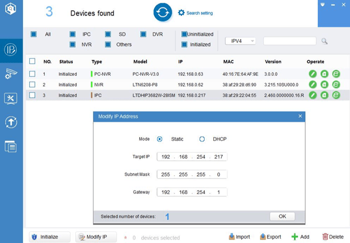Open the wrench tools sidebar icon
This screenshot has height=243, width=350.
pos(11,98)
